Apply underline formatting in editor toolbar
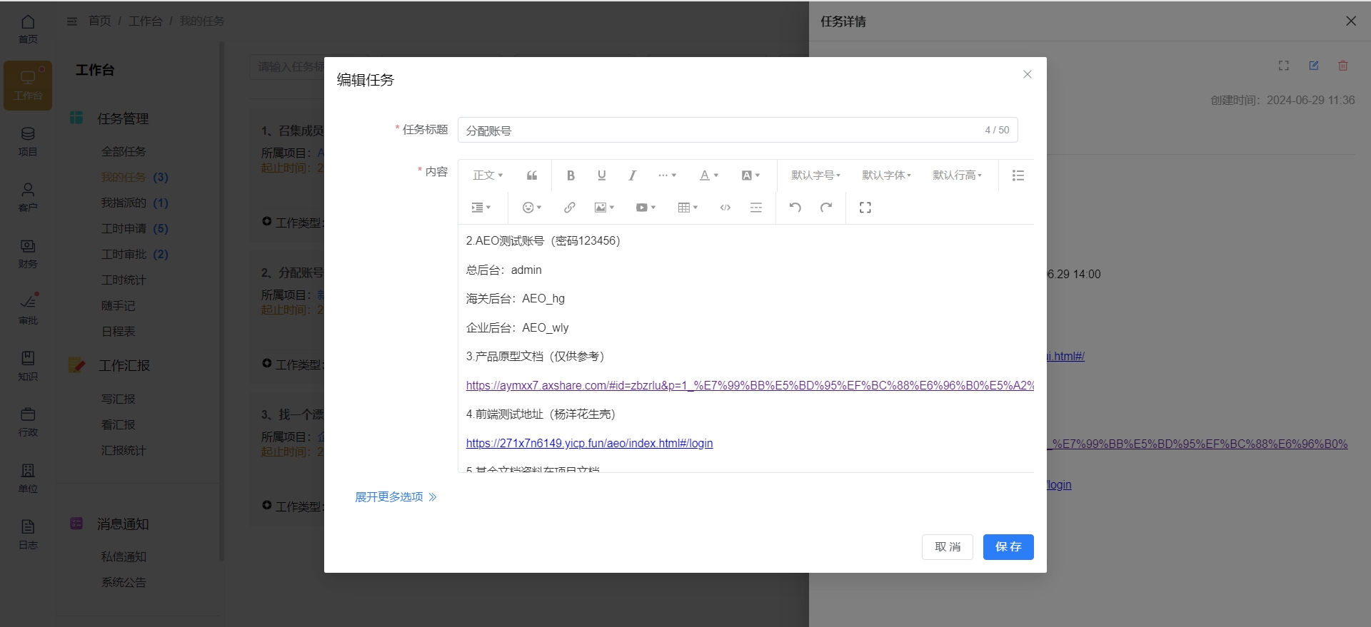Viewport: 1371px width, 627px height. [x=601, y=175]
